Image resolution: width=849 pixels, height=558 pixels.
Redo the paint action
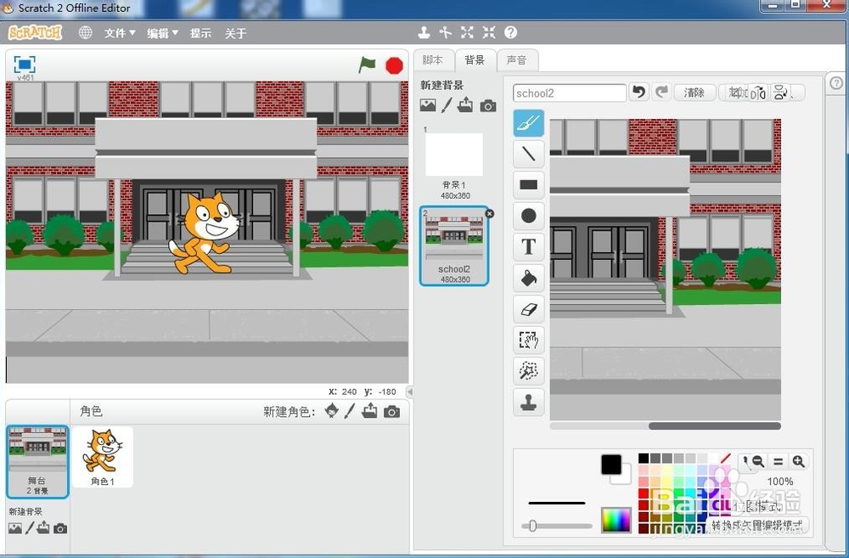tap(661, 92)
